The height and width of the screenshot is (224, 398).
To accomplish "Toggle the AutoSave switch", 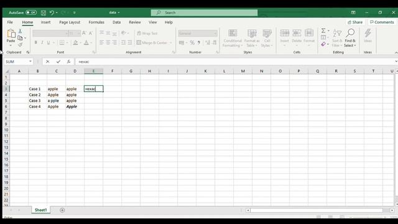I will (31, 12).
